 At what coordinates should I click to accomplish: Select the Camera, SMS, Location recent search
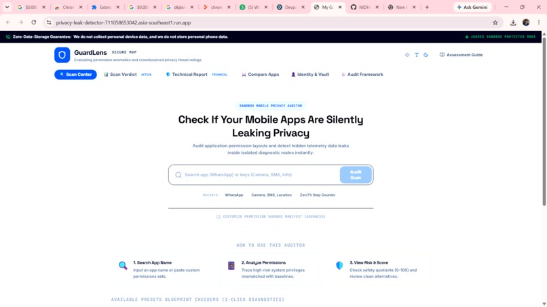pos(271,195)
